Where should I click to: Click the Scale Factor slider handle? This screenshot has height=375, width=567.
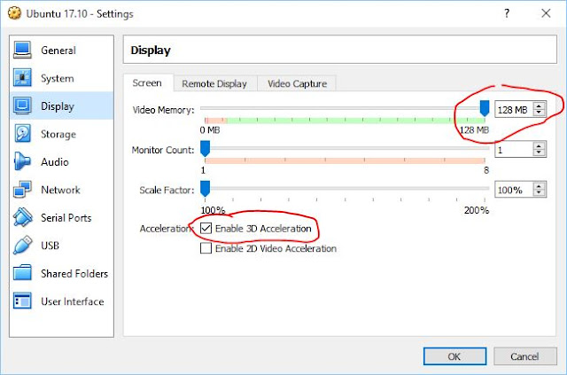coord(205,189)
